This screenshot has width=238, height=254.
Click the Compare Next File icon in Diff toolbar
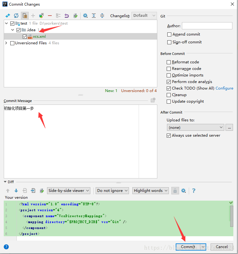pyautogui.click(x=33, y=191)
